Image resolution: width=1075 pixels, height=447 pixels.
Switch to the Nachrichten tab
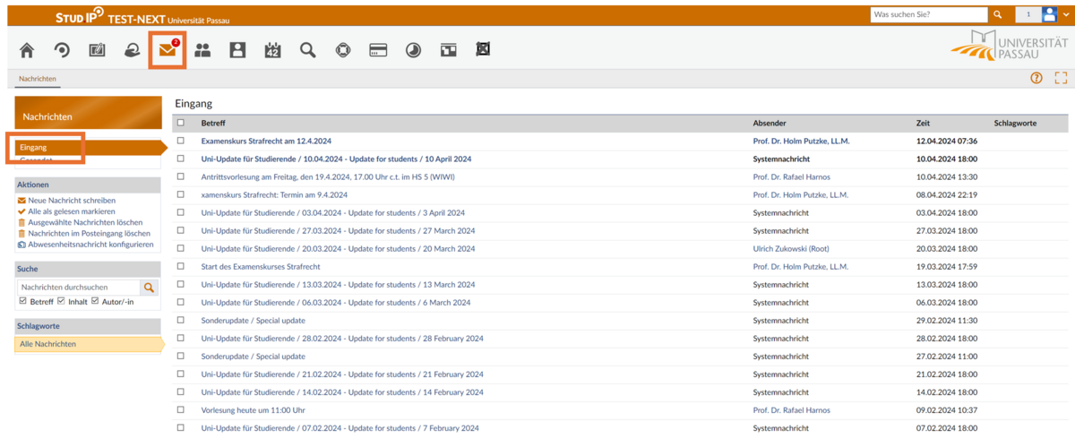click(38, 79)
